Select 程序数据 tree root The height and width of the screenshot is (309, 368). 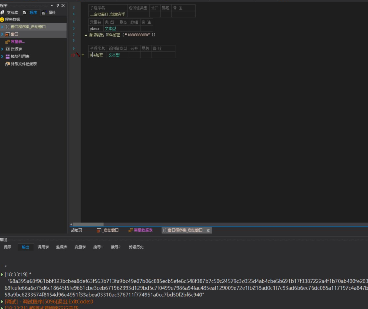[13, 19]
